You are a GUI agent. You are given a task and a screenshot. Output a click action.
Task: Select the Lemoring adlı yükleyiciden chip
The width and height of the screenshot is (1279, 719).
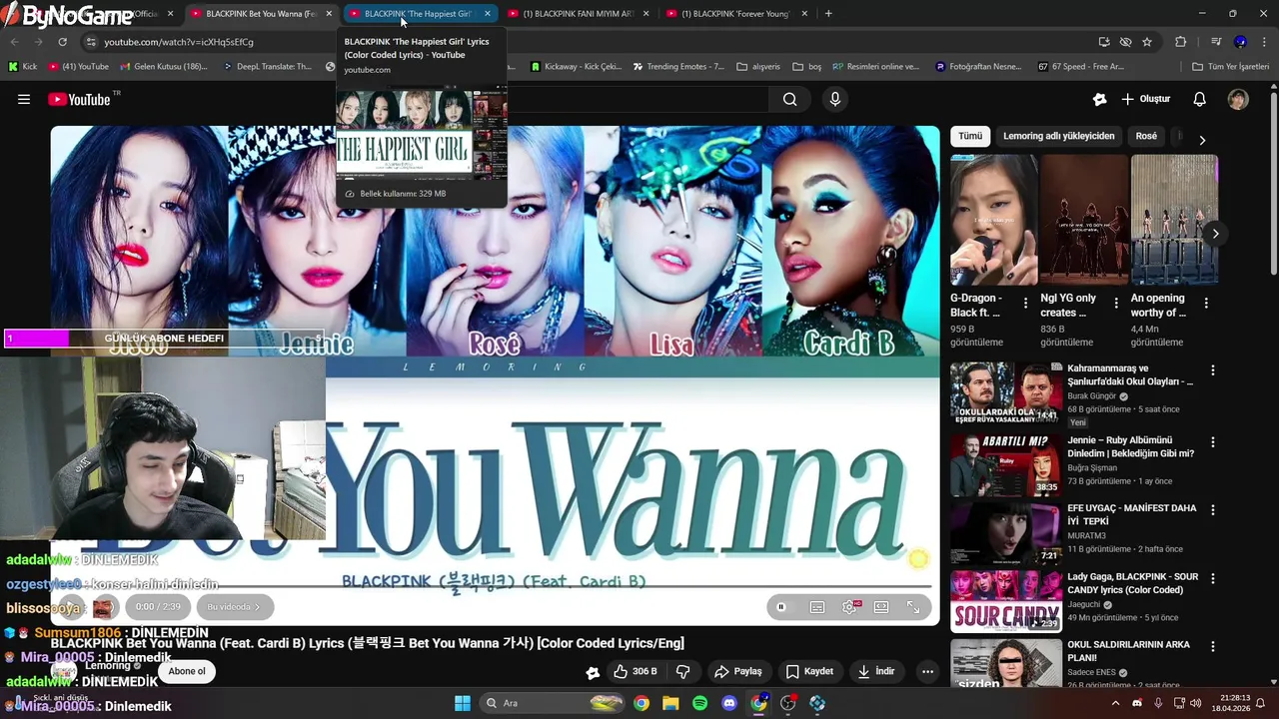pos(1058,136)
